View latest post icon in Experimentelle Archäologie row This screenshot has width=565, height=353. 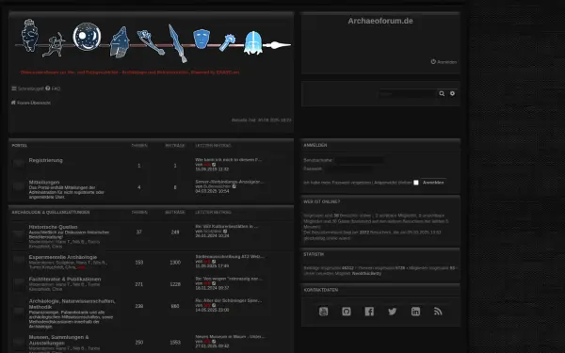[214, 262]
